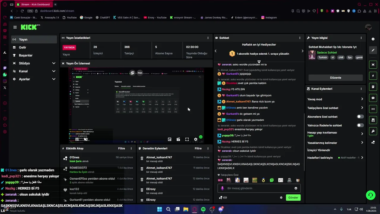This screenshot has width=380, height=214.
Task: Open Takipçilere özel sohbet options
Action: coord(335,108)
